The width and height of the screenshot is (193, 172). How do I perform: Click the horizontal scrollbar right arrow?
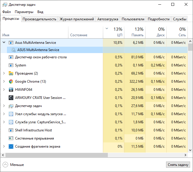point(185,155)
